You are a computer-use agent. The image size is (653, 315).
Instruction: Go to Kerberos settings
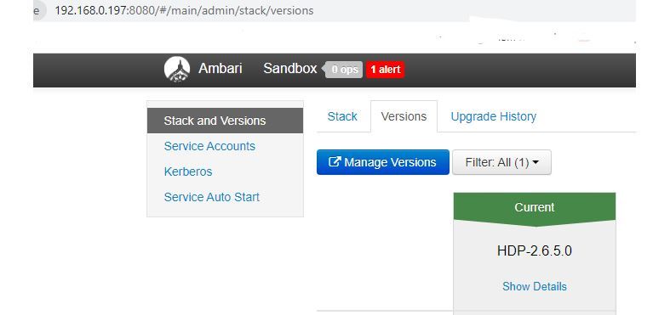click(x=188, y=172)
